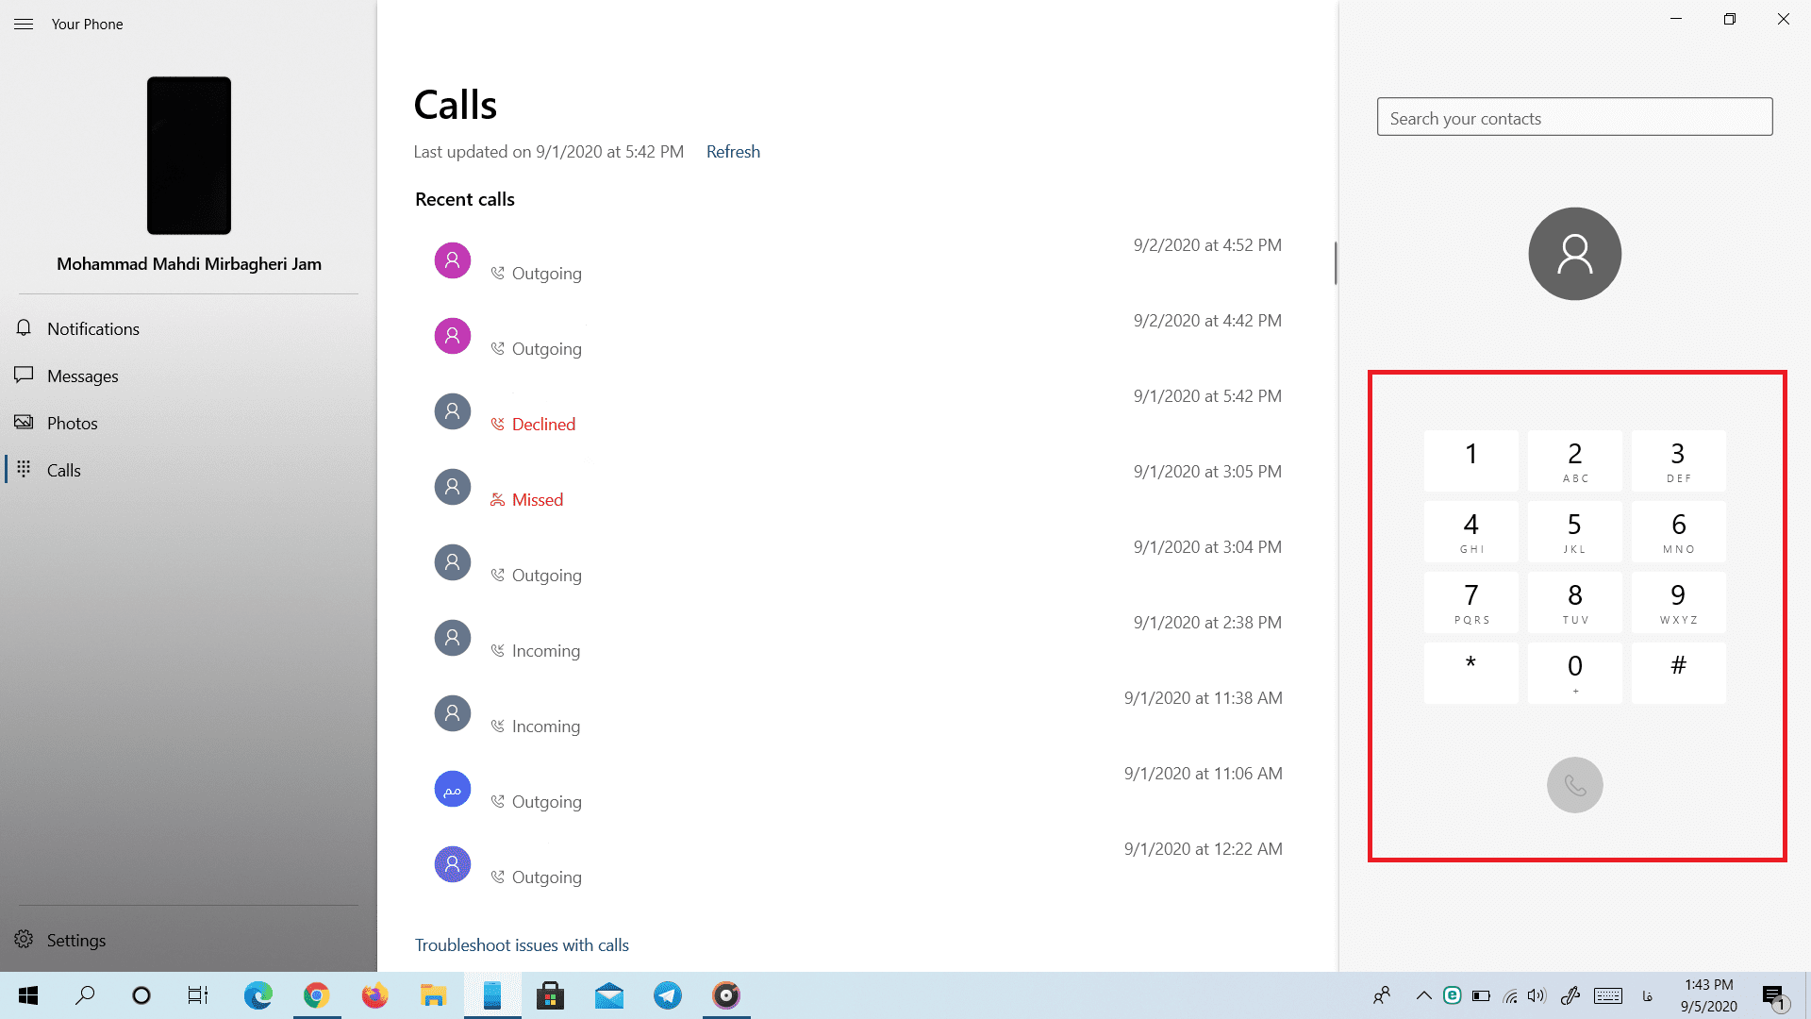Select Calls in sidebar
1811x1019 pixels.
click(x=188, y=470)
